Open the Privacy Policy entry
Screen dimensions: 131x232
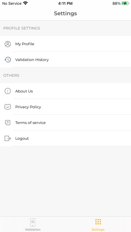(65, 107)
